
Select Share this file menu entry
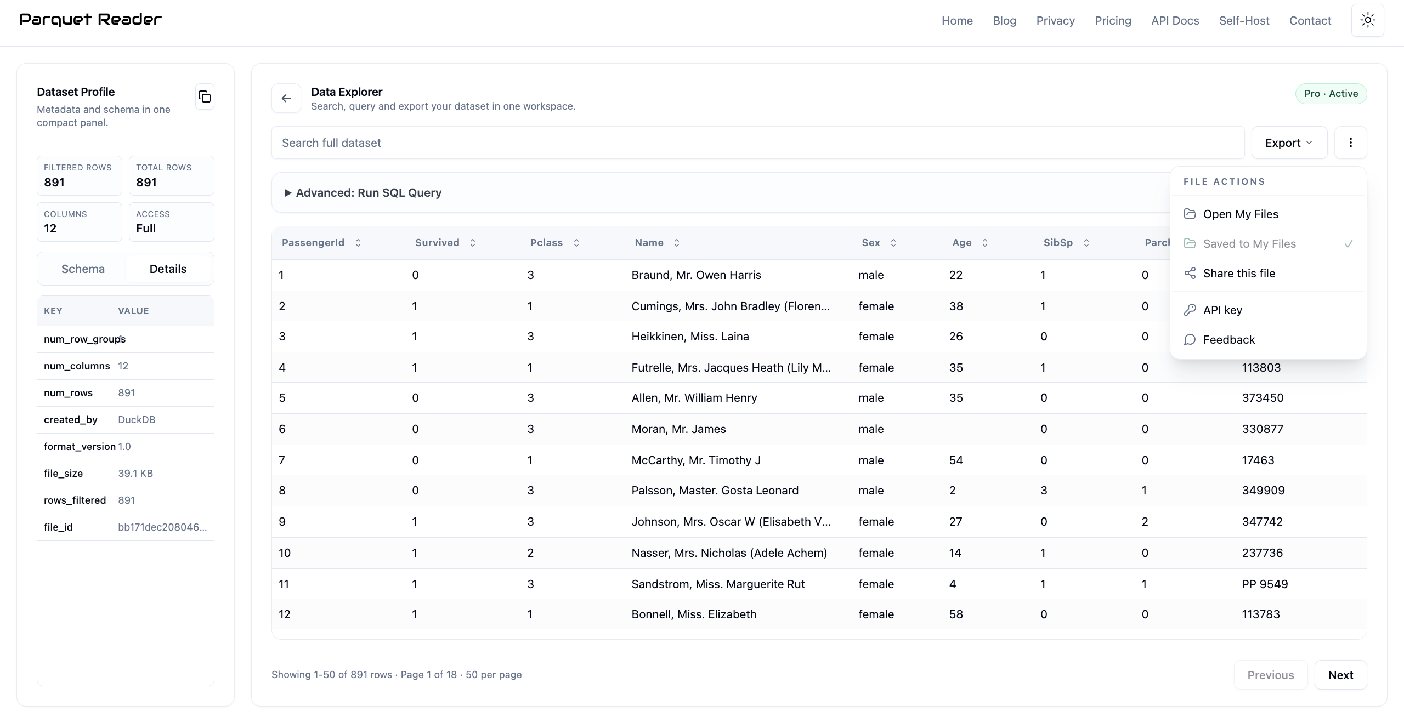click(x=1268, y=273)
